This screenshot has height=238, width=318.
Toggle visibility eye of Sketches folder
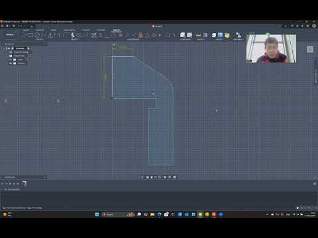pyautogui.click(x=11, y=63)
